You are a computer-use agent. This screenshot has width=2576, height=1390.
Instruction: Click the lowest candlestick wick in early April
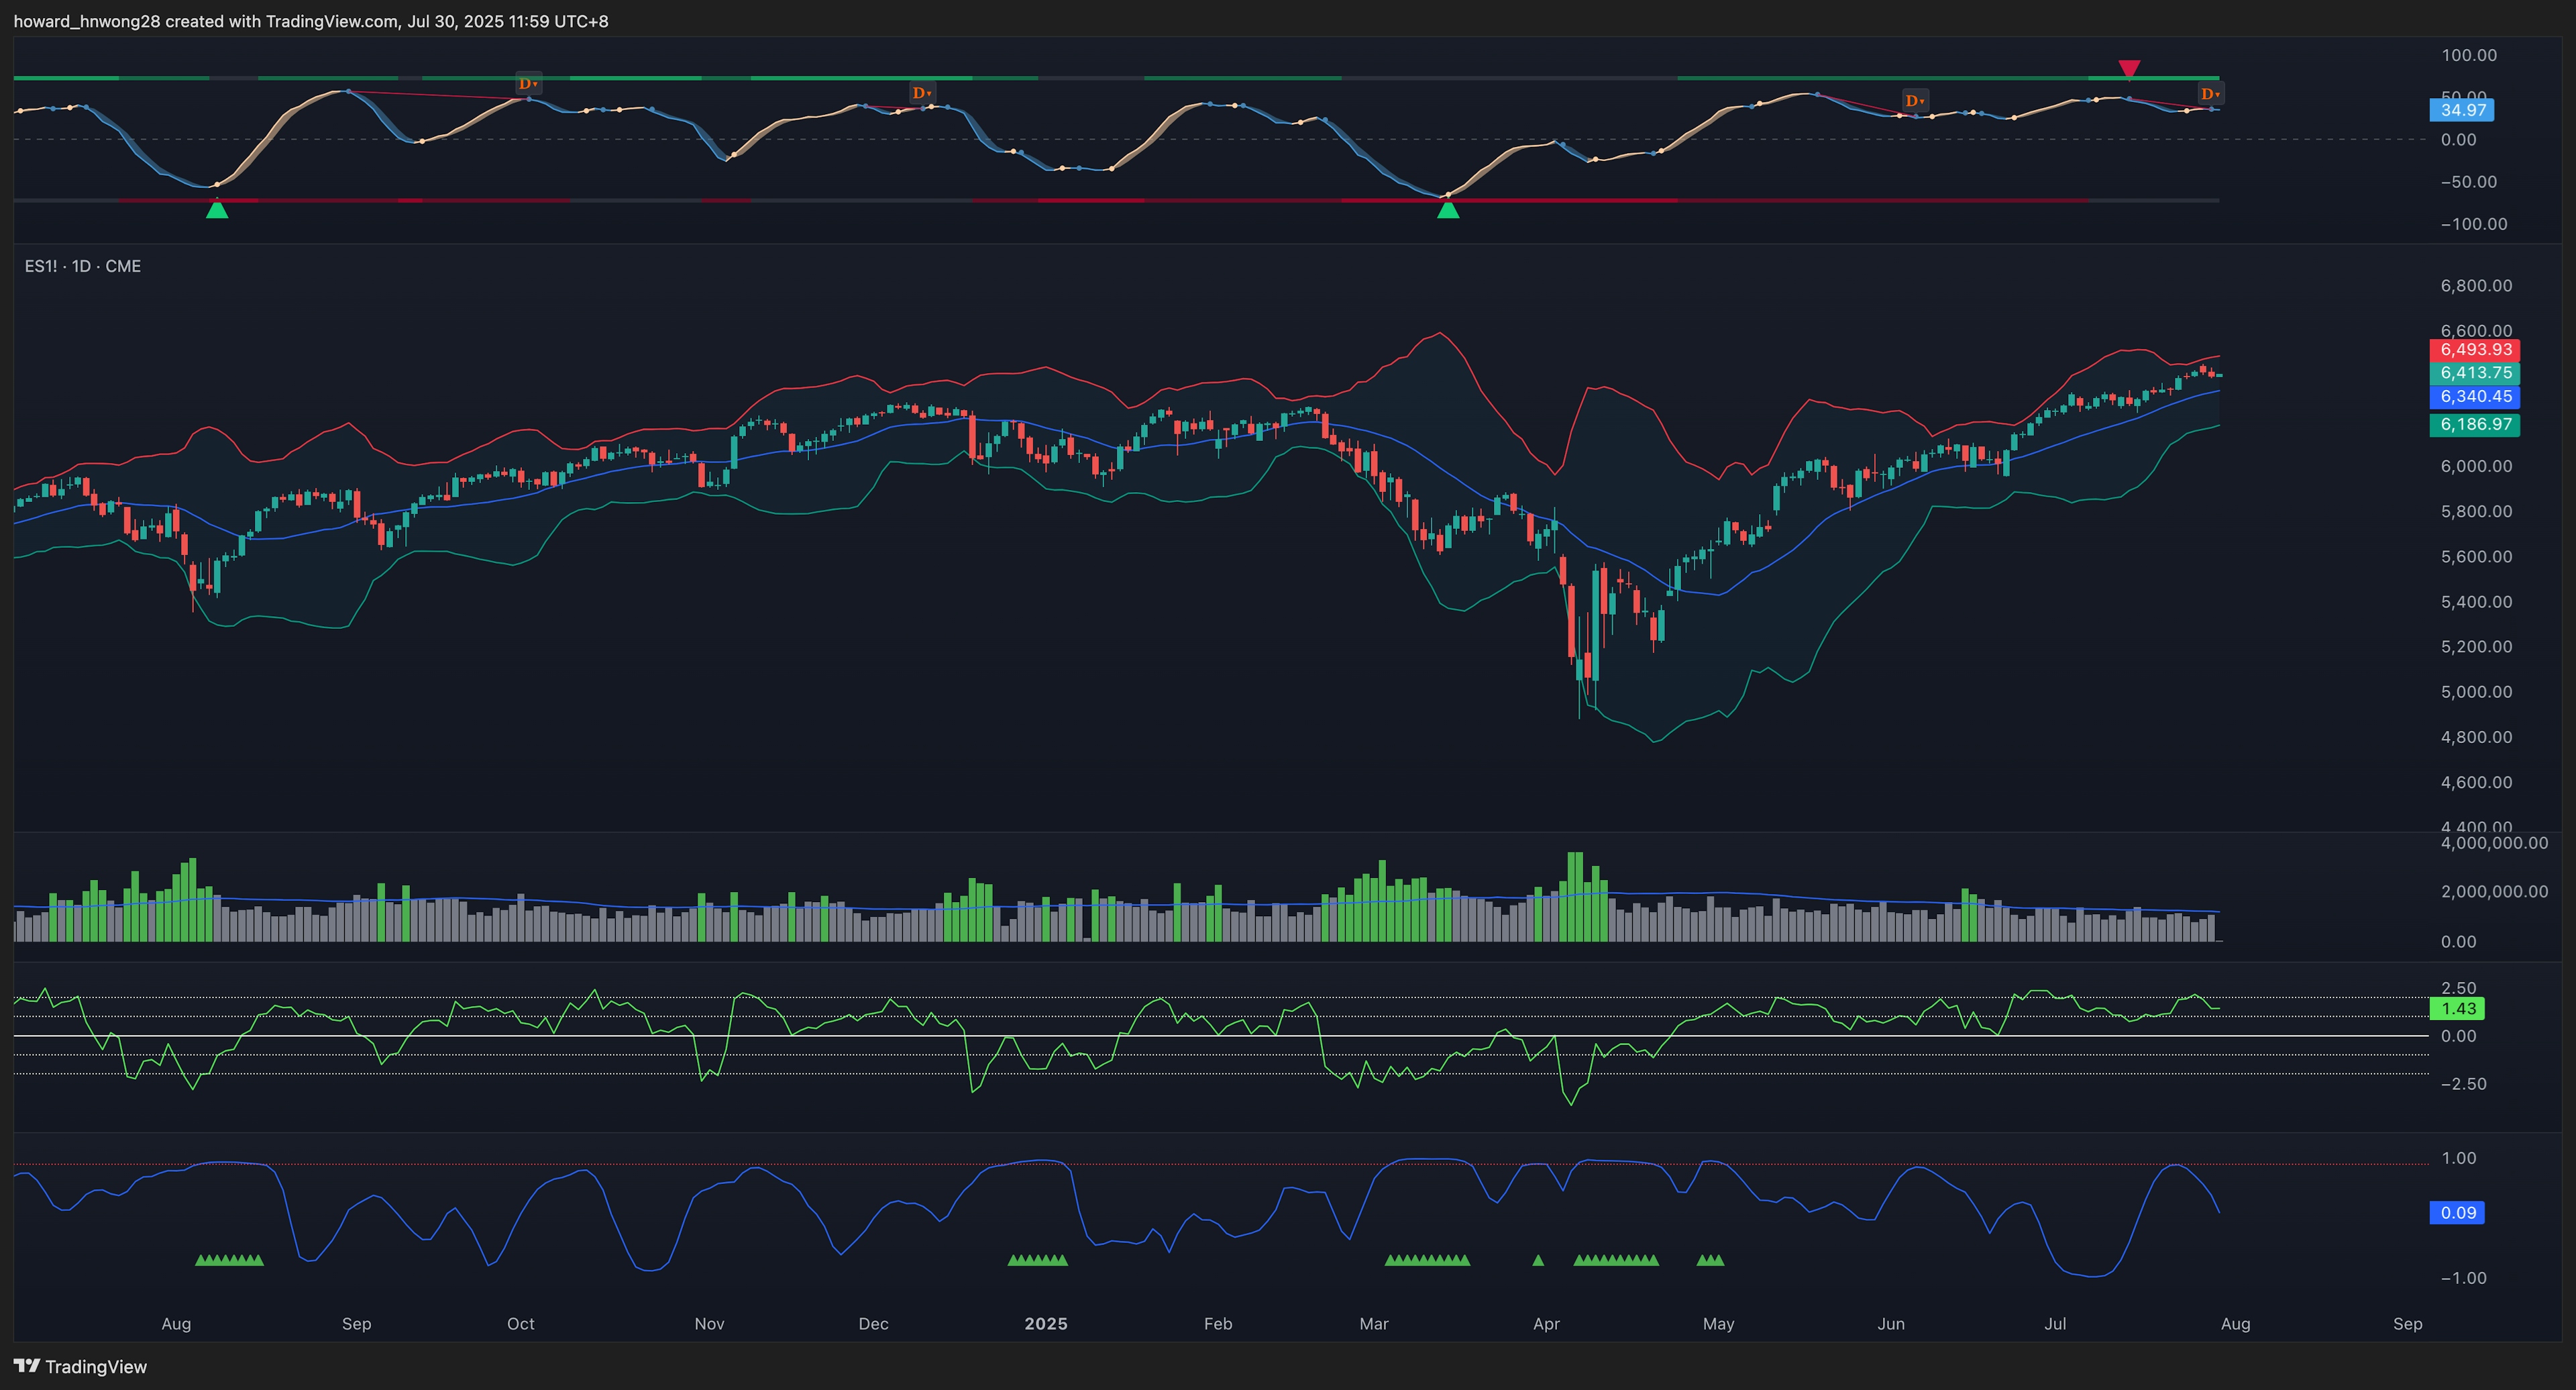point(1579,699)
